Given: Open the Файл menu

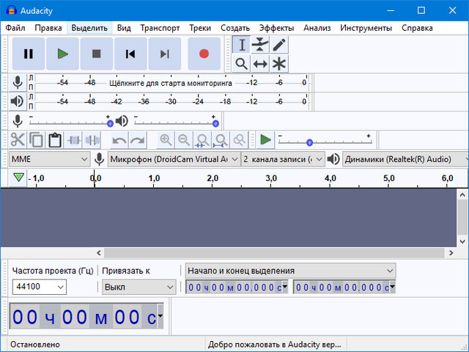Looking at the screenshot, I should [x=15, y=28].
